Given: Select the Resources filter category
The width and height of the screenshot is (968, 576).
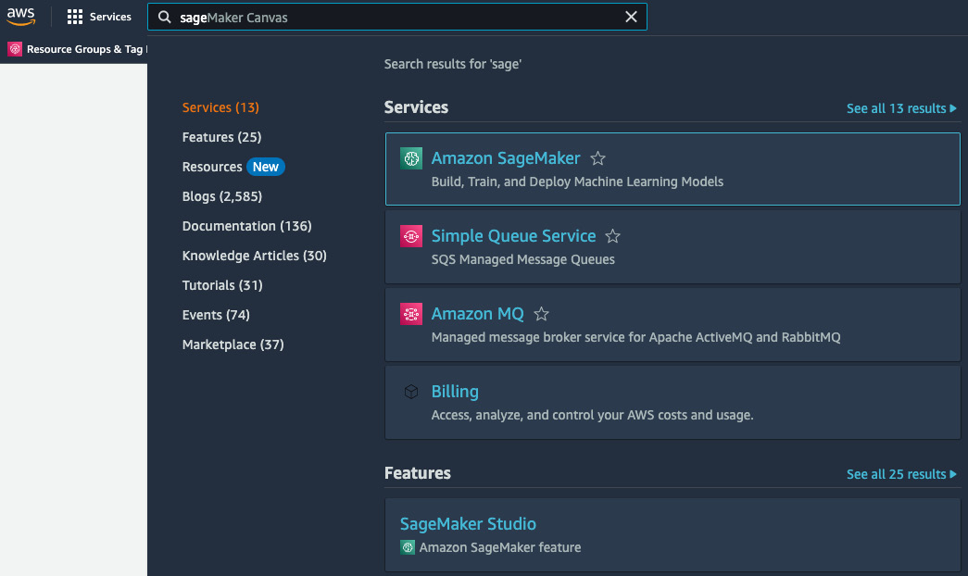Looking at the screenshot, I should [212, 167].
